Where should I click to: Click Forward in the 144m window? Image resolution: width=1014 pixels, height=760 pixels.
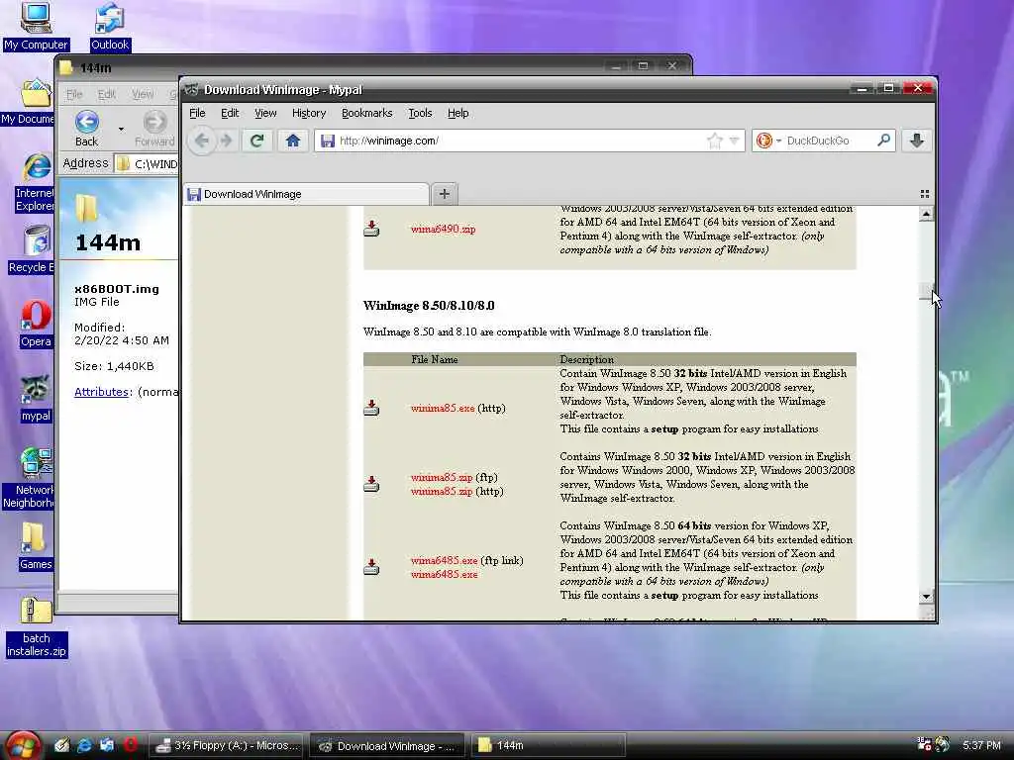(154, 129)
